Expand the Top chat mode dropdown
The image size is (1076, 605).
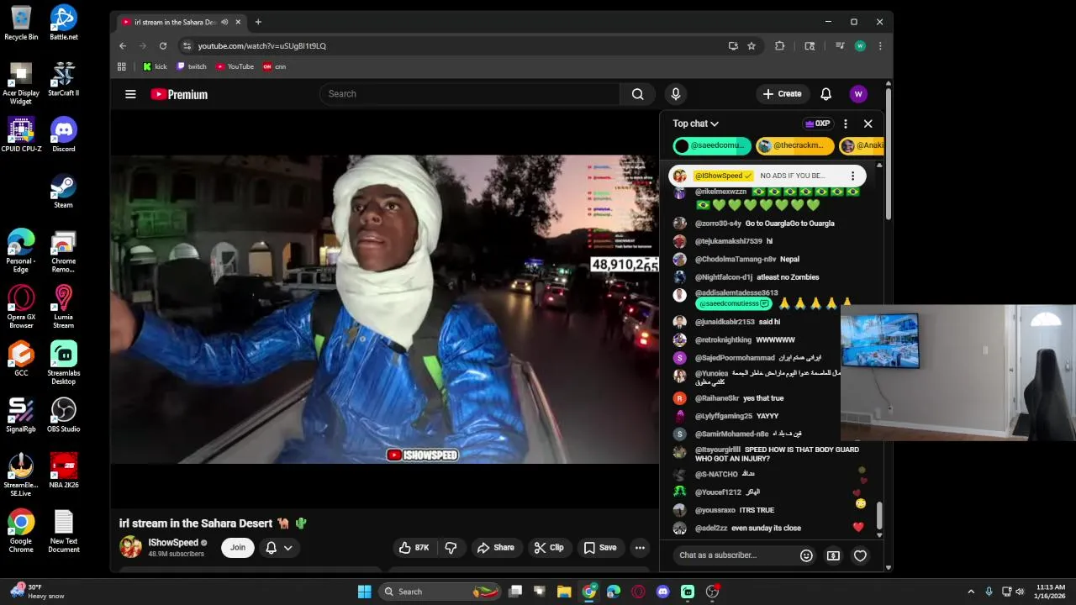click(x=695, y=124)
